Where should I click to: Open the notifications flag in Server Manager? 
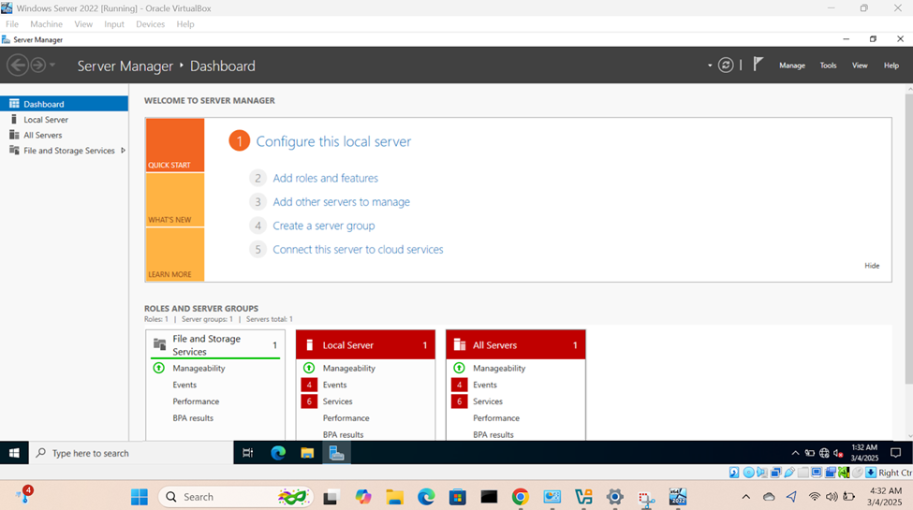point(758,64)
